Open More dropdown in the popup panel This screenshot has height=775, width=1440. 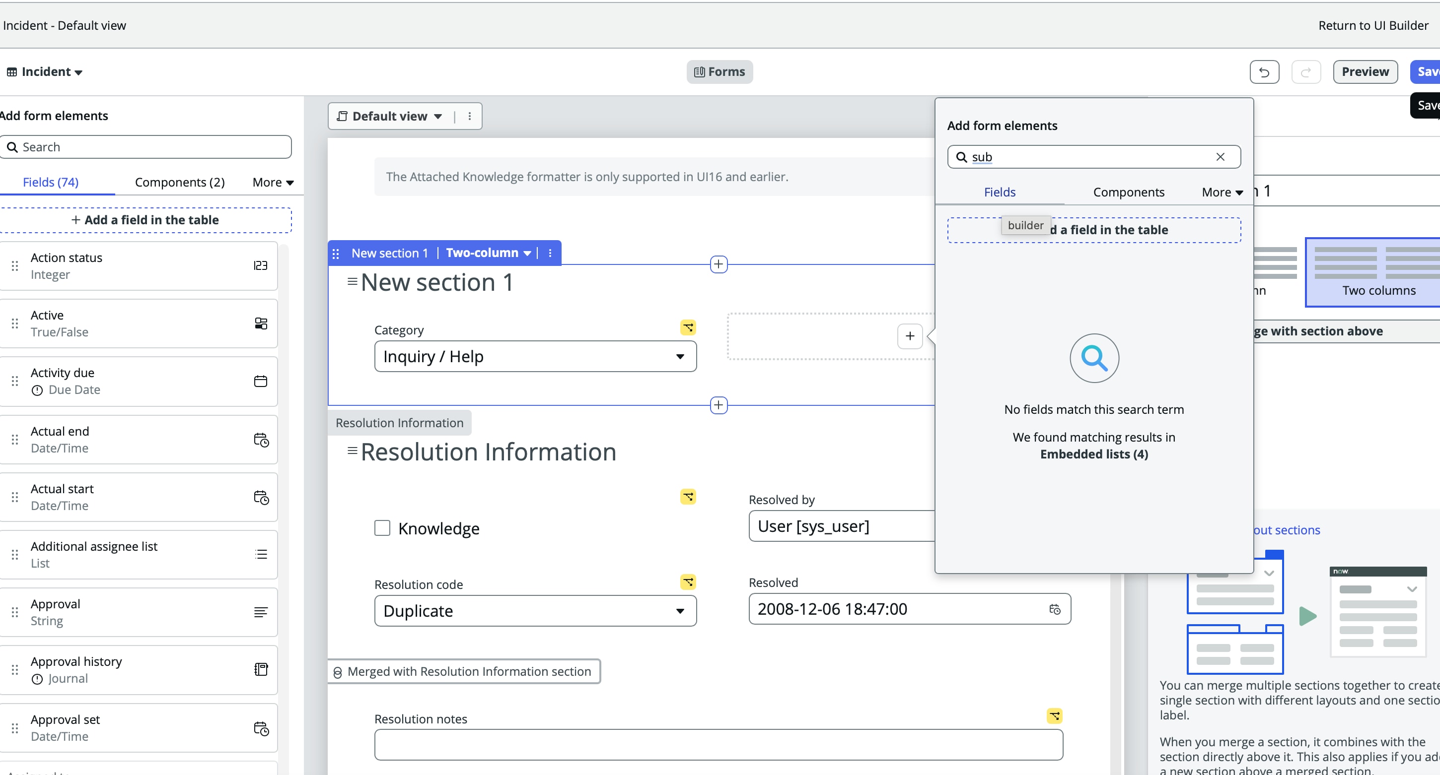pos(1222,192)
